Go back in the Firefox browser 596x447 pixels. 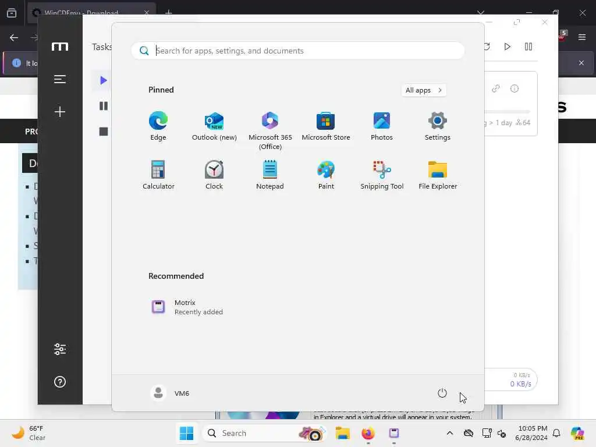pos(14,37)
